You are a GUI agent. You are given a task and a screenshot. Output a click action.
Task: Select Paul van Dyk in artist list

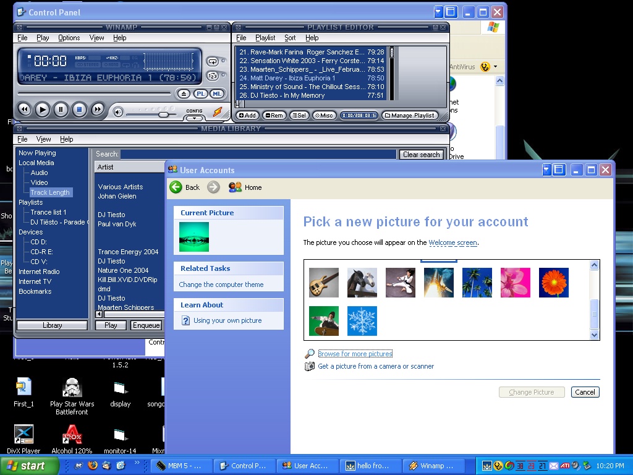117,224
